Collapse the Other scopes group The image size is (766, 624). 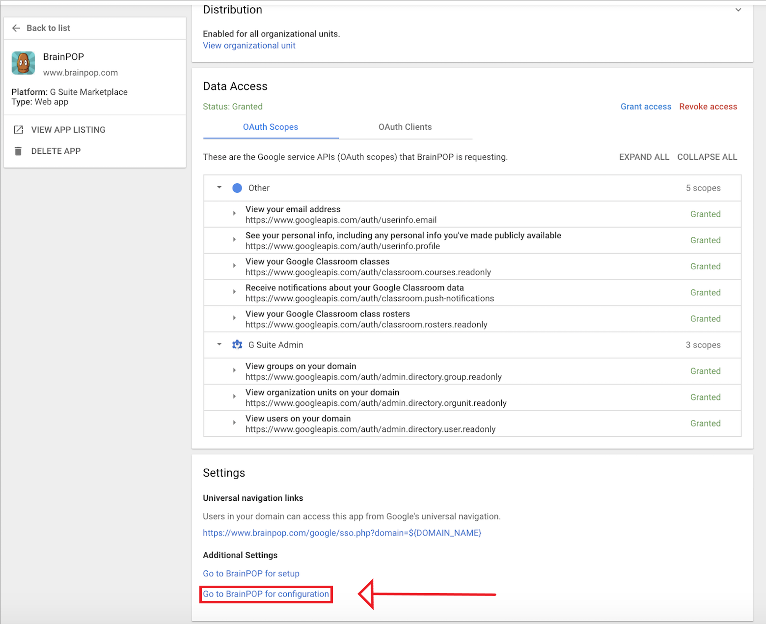point(219,187)
